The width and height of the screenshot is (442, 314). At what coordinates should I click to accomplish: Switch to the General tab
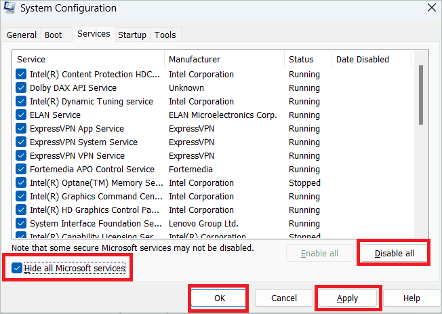22,35
